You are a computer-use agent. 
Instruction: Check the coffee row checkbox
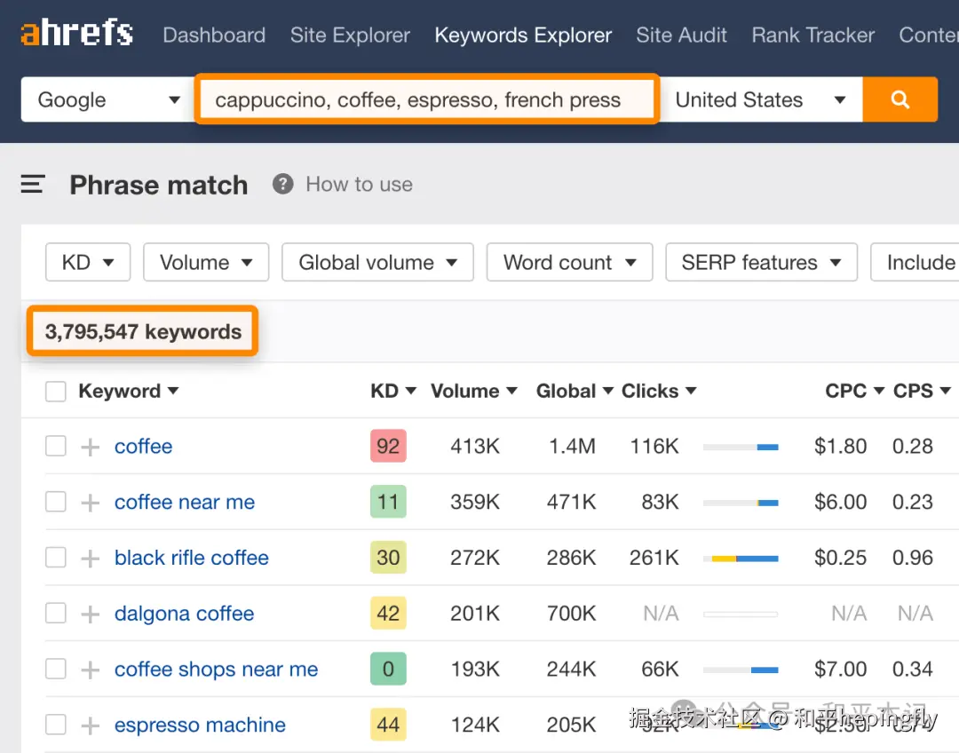click(x=56, y=446)
